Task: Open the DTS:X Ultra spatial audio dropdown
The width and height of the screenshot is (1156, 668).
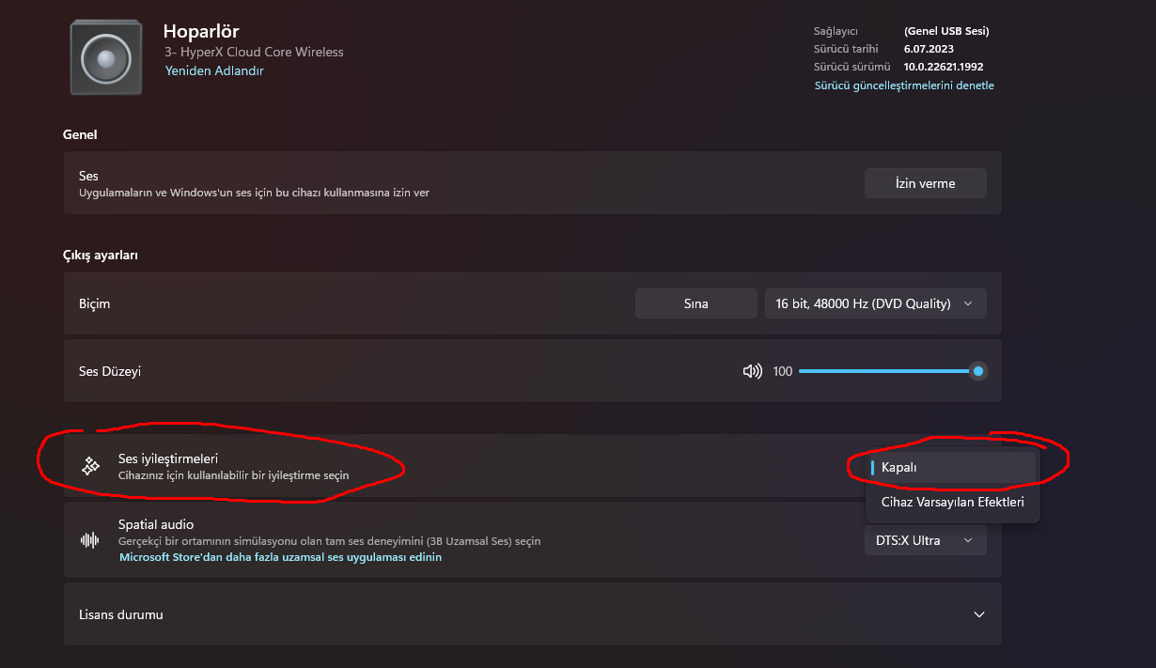Action: pos(925,540)
